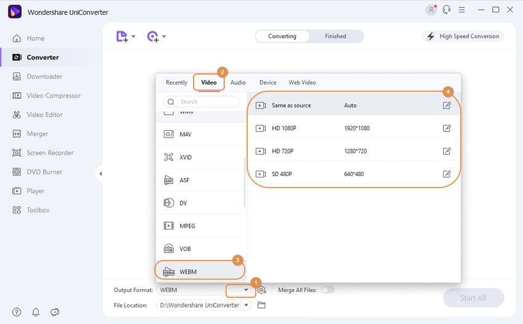Click the 1920*1080 value
Image resolution: width=523 pixels, height=324 pixels.
click(x=357, y=128)
